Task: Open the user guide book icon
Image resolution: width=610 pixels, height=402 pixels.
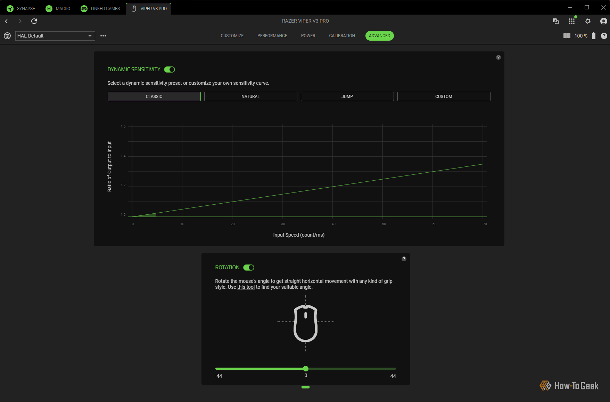Action: coord(567,36)
